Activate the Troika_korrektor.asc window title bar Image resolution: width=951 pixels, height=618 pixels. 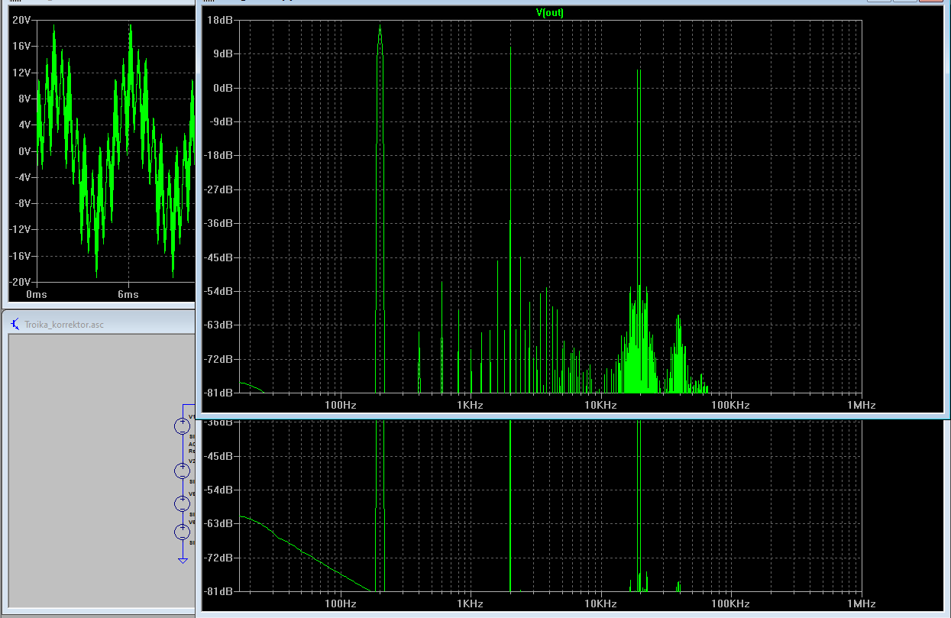(99, 325)
